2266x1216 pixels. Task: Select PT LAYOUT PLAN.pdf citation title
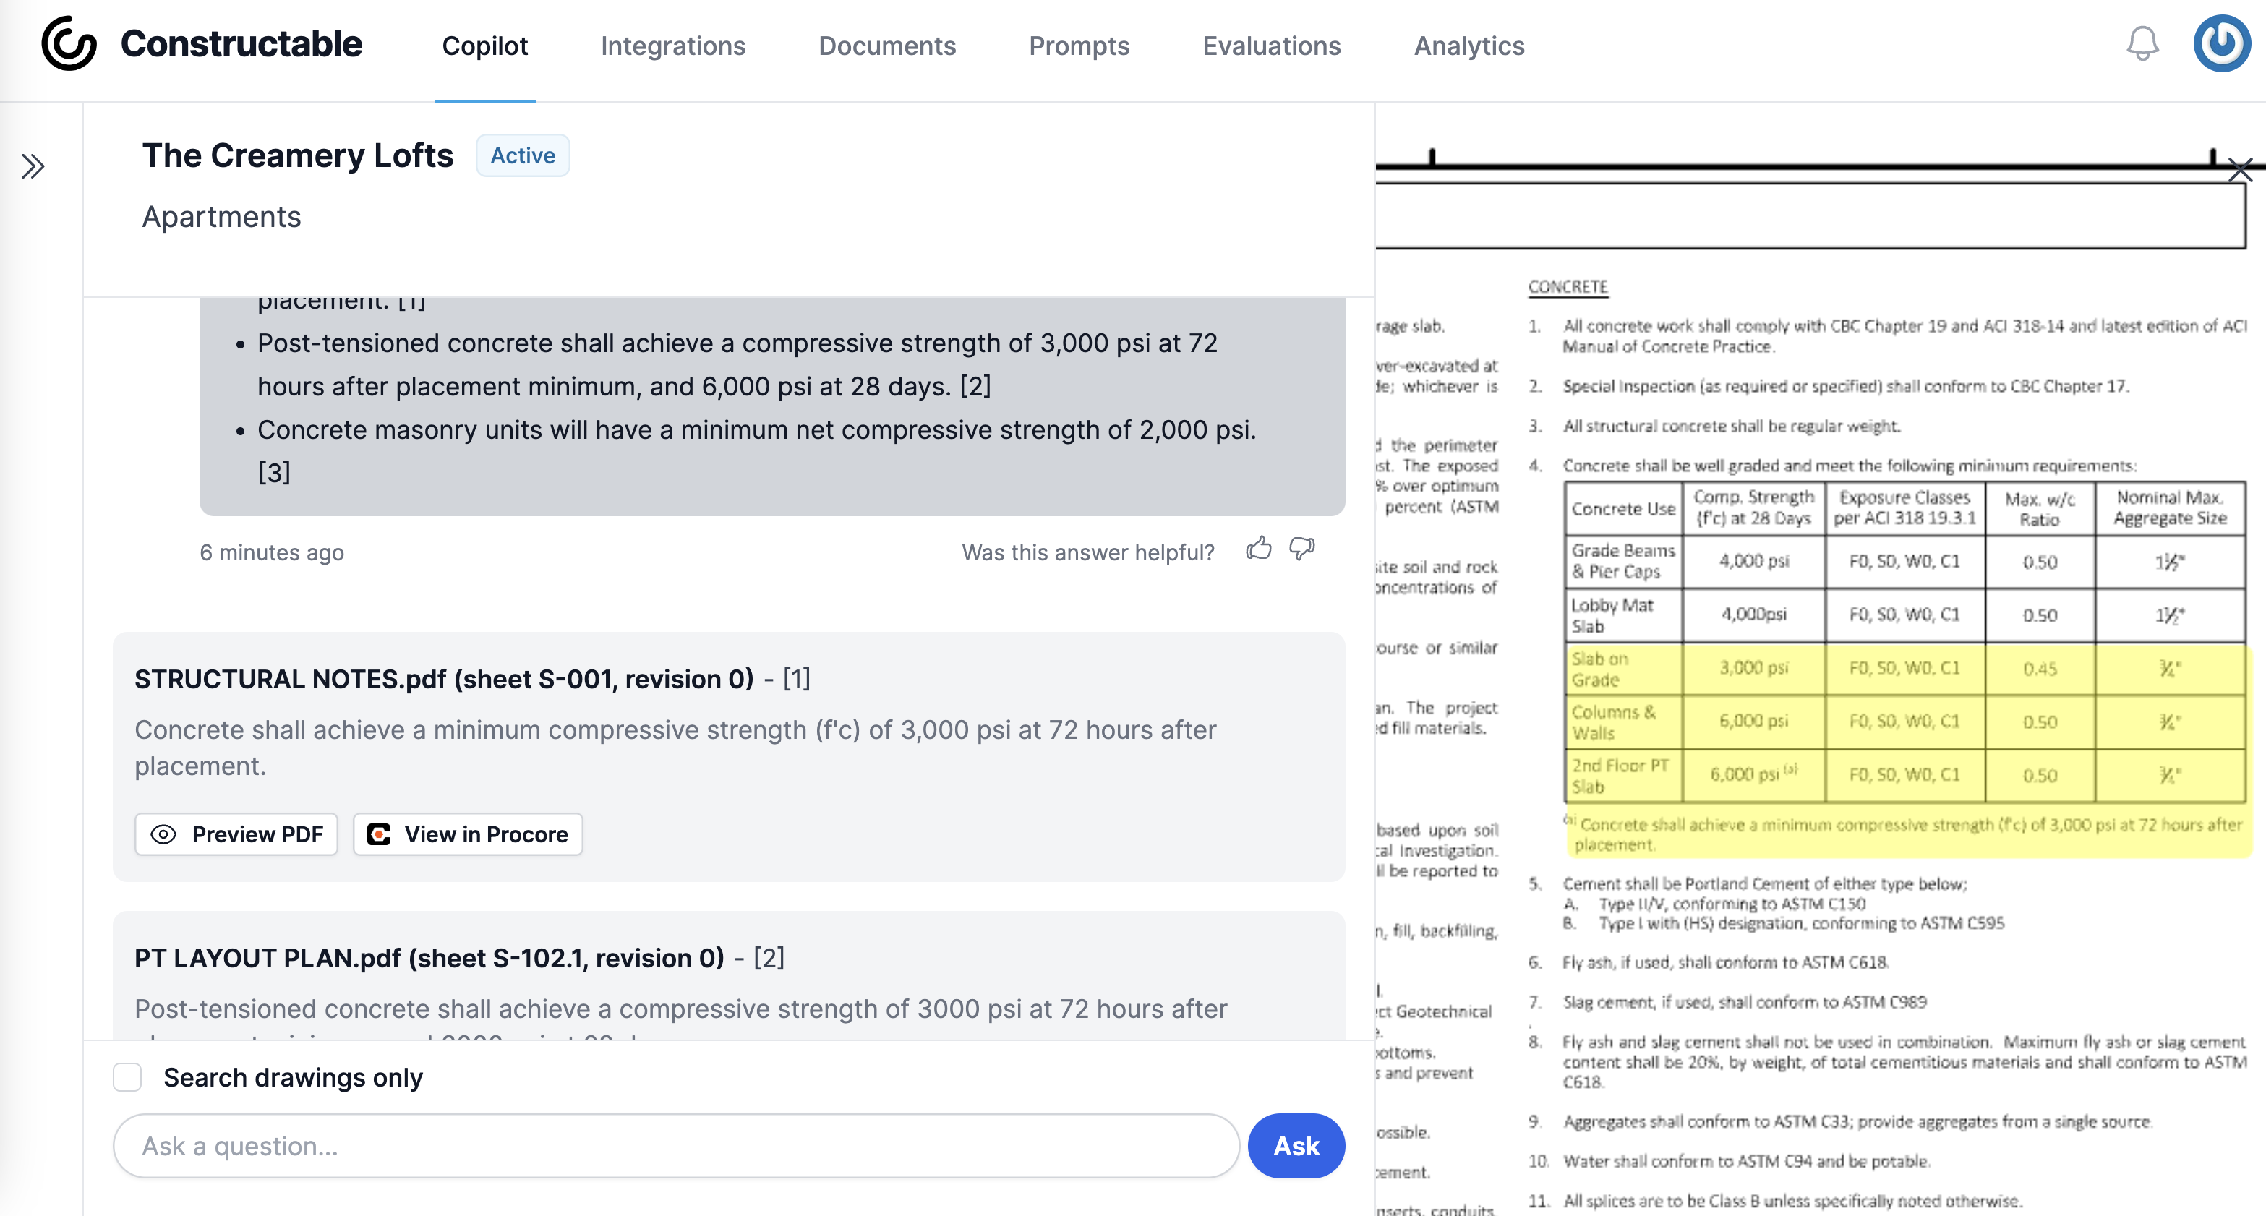tap(429, 957)
